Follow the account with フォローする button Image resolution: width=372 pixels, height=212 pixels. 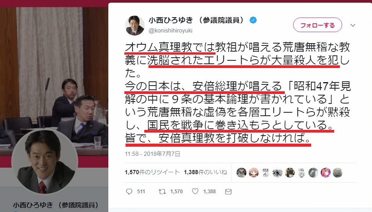[317, 25]
